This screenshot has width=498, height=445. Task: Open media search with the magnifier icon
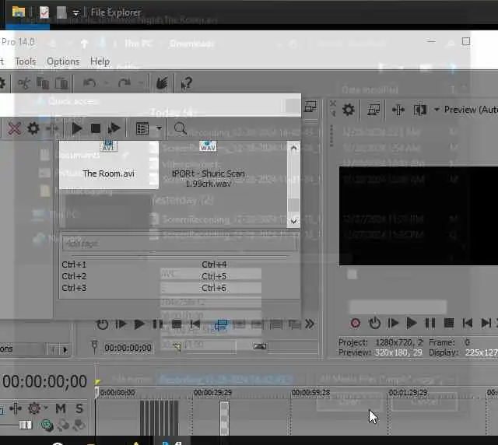pos(180,128)
